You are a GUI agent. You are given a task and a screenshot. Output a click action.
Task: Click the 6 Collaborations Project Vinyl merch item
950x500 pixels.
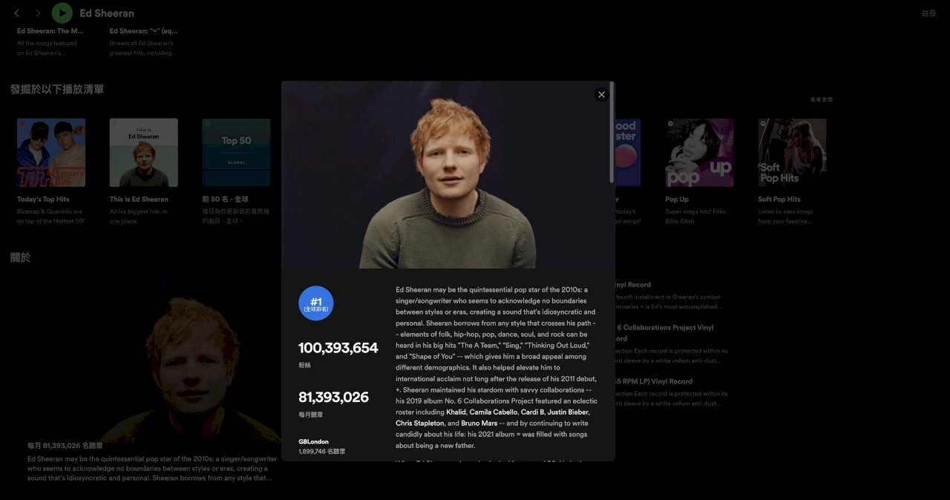pos(664,333)
